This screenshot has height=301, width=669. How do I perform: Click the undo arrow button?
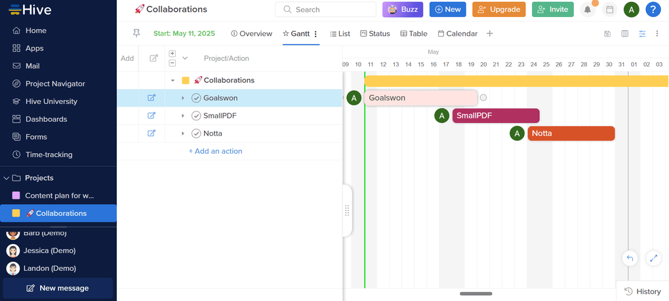coord(630,258)
